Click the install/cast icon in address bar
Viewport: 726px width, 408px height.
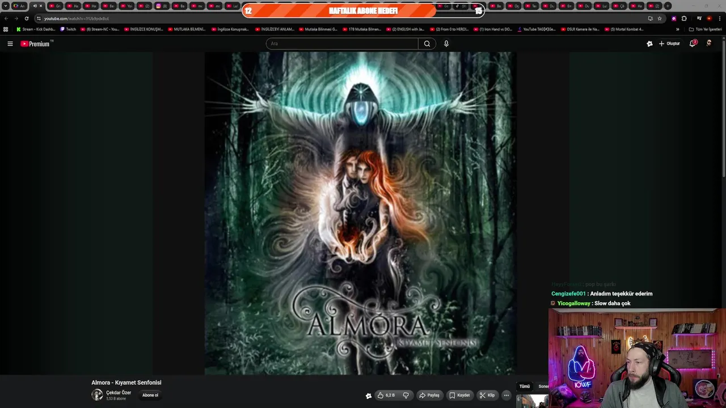click(x=650, y=18)
